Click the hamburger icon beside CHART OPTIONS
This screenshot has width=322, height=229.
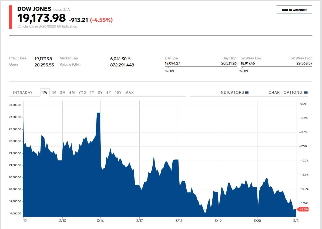(306, 93)
